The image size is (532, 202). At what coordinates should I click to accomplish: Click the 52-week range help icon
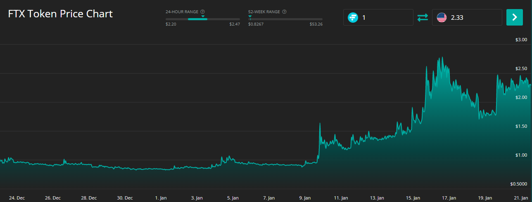285,12
